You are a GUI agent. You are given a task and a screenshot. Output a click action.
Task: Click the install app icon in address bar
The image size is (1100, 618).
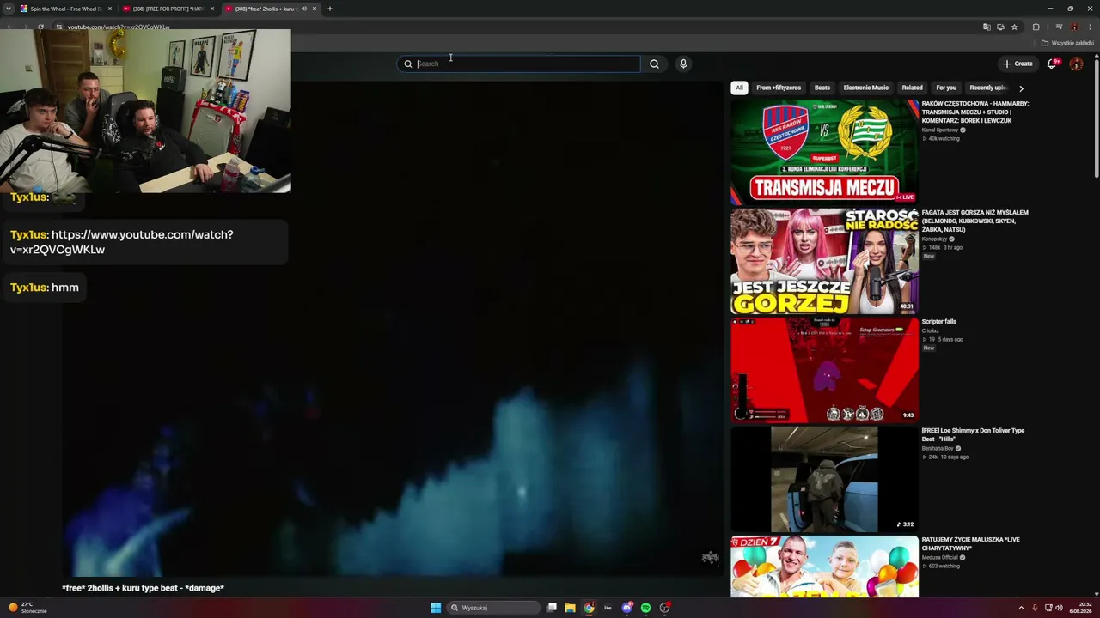(x=1000, y=27)
